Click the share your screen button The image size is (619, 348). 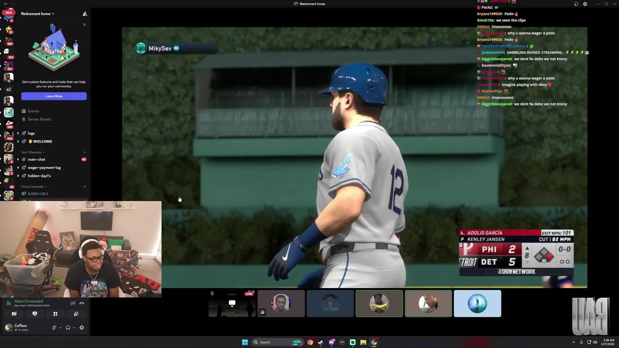tap(35, 314)
